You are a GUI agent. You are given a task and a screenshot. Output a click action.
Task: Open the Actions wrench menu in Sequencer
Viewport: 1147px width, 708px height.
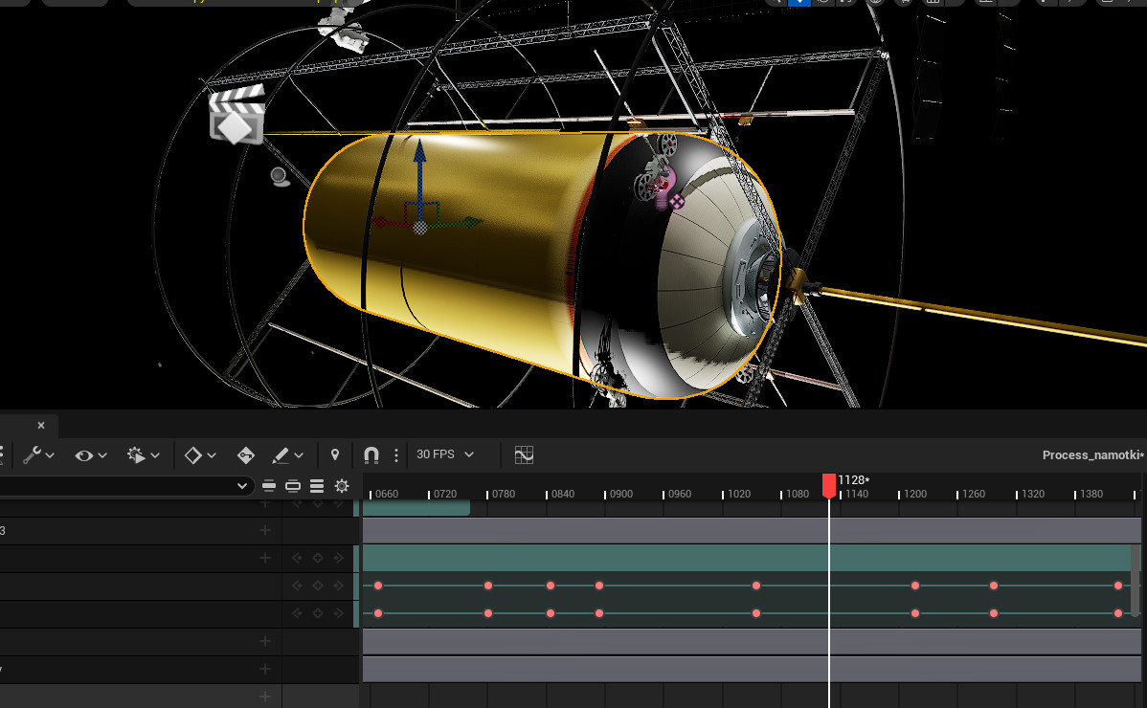pos(37,455)
